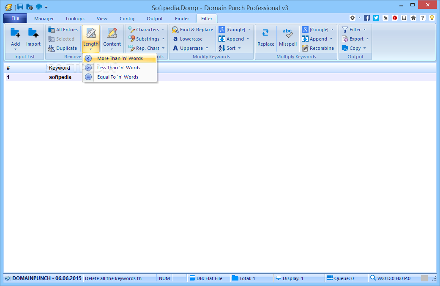Select More Than 'n' Words
The image size is (440, 286).
tap(120, 58)
